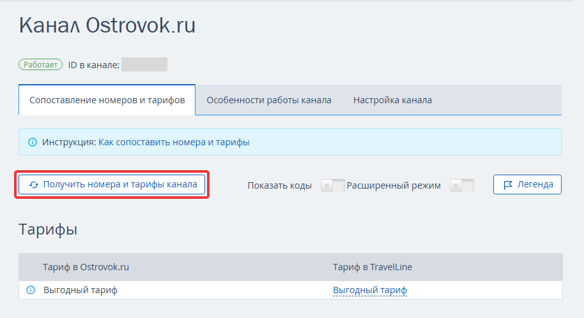Viewport: 584px width, 318px height.
Task: Click the Показать коды label text
Action: 280,185
